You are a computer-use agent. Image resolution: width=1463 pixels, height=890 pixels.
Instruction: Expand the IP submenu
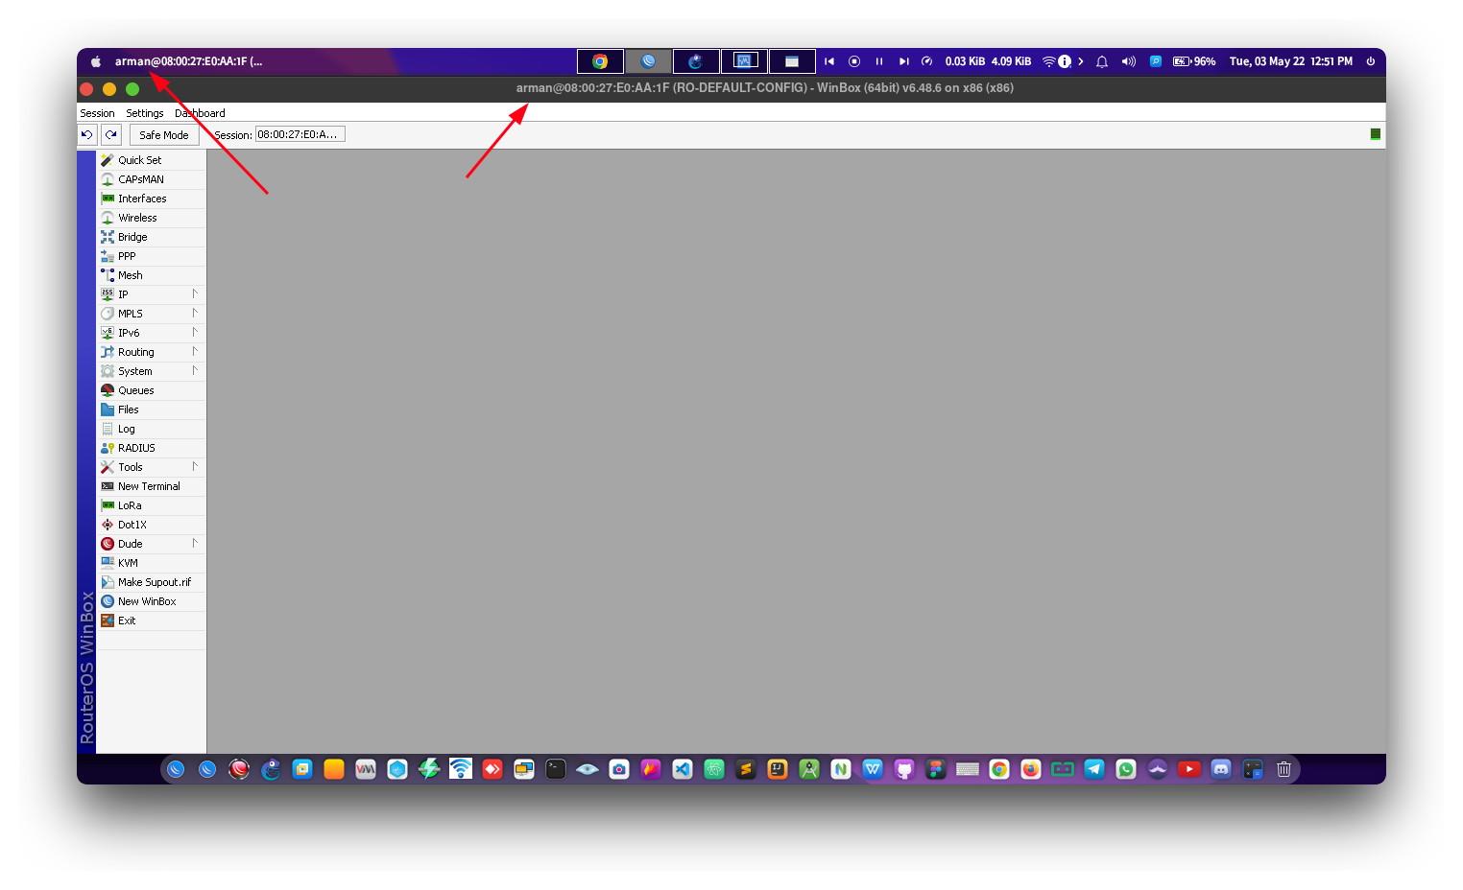123,293
